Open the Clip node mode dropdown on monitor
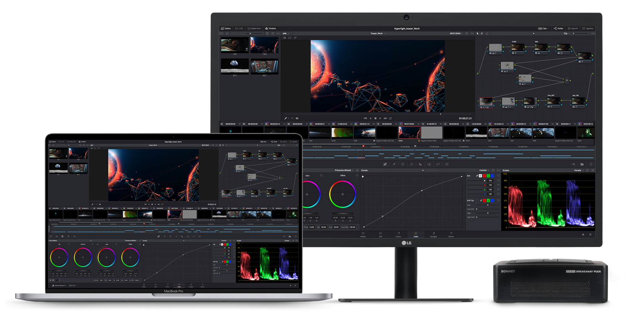The height and width of the screenshot is (318, 635). (x=567, y=33)
